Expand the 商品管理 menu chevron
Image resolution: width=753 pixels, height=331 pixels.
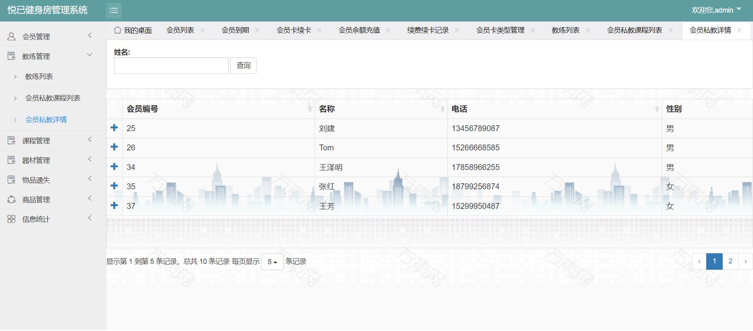[90, 198]
